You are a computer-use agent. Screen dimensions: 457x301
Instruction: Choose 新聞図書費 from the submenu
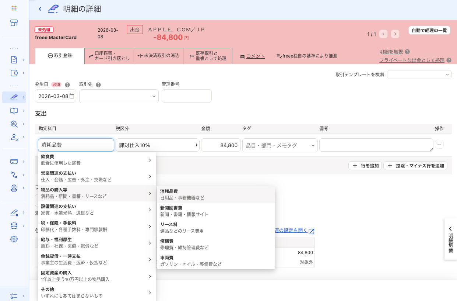[216, 211]
